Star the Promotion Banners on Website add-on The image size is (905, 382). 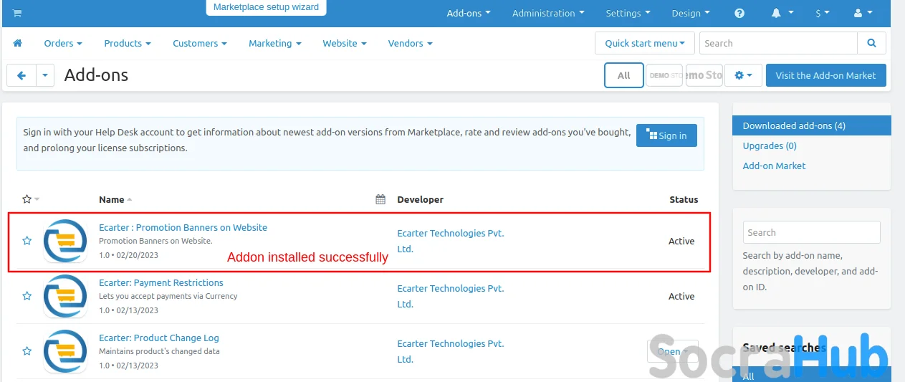[27, 241]
